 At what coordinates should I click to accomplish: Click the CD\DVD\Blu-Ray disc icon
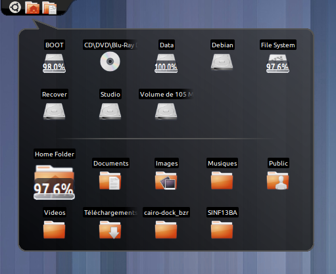tap(110, 62)
